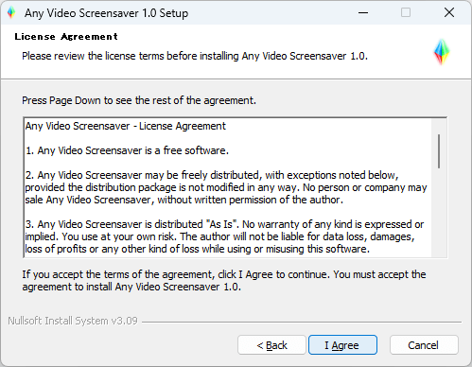Place cursor on license title line
Viewport: 472px width, 367px height.
click(126, 126)
